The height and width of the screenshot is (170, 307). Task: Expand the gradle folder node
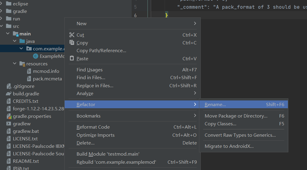pyautogui.click(x=2, y=11)
